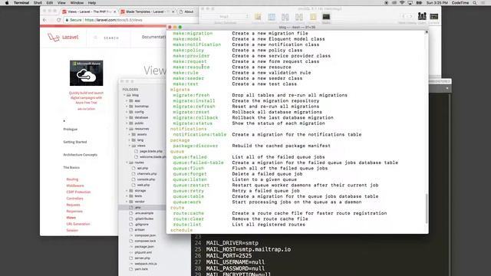
Task: Reload the Laravel docs page
Action: pyautogui.click(x=58, y=20)
